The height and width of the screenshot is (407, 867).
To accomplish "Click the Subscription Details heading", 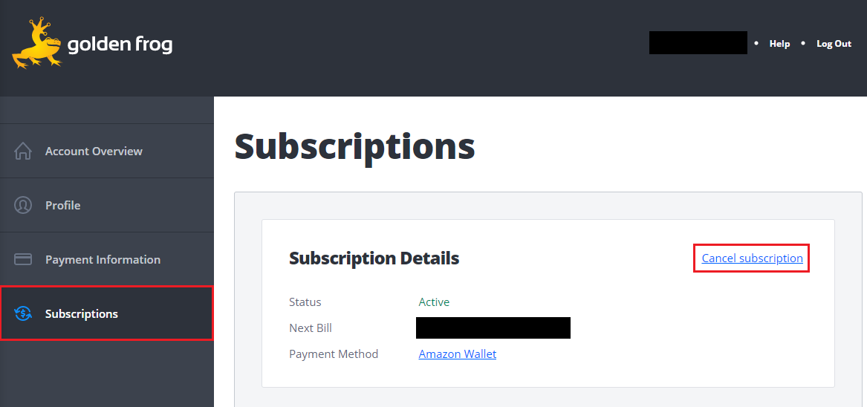I will click(x=374, y=258).
